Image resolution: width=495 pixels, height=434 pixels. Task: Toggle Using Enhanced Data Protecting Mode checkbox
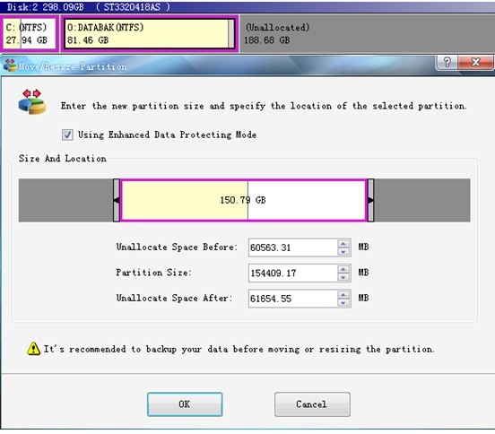coord(67,135)
